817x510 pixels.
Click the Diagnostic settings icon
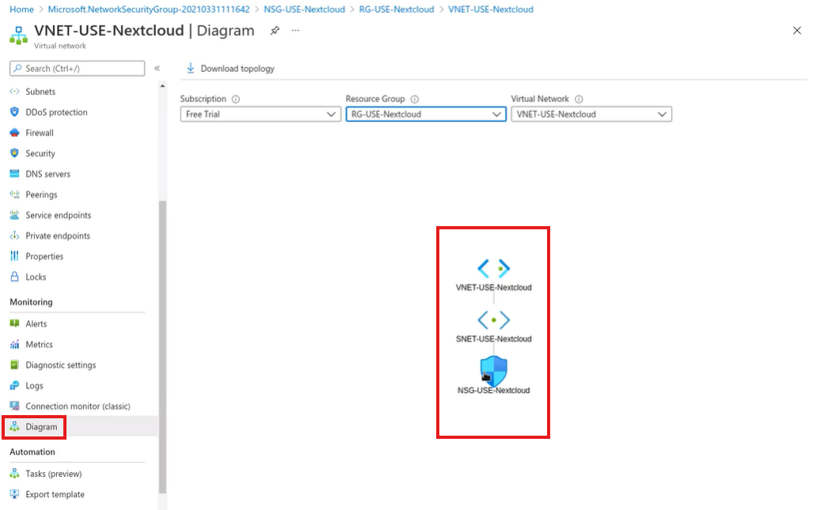[14, 365]
